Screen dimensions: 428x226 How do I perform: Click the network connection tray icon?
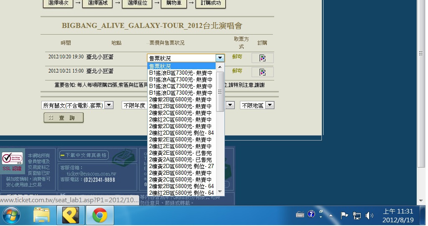tap(357, 215)
